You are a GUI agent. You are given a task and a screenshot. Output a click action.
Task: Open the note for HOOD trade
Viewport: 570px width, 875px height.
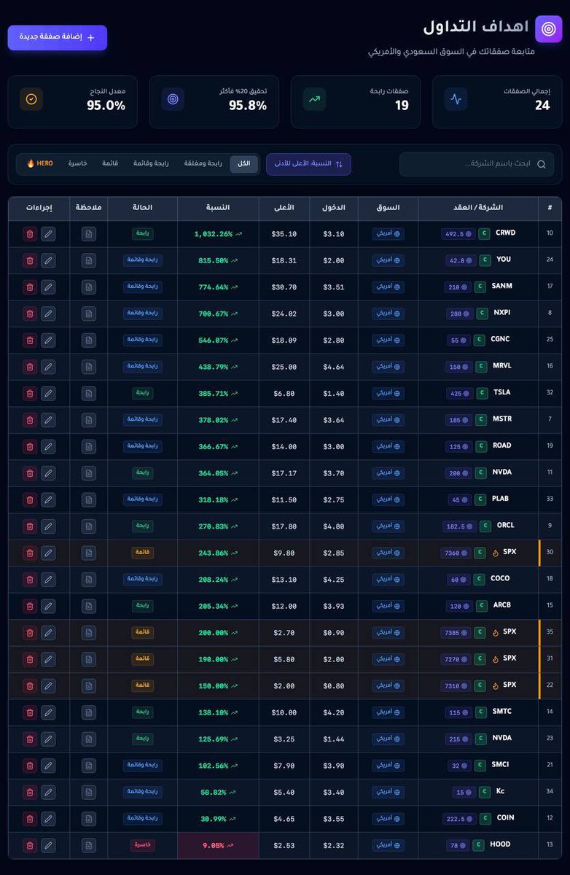tap(89, 846)
